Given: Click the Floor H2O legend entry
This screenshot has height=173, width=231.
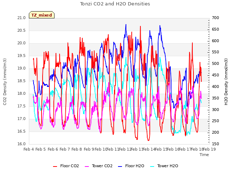Looking at the screenshot, I should click(x=131, y=166).
